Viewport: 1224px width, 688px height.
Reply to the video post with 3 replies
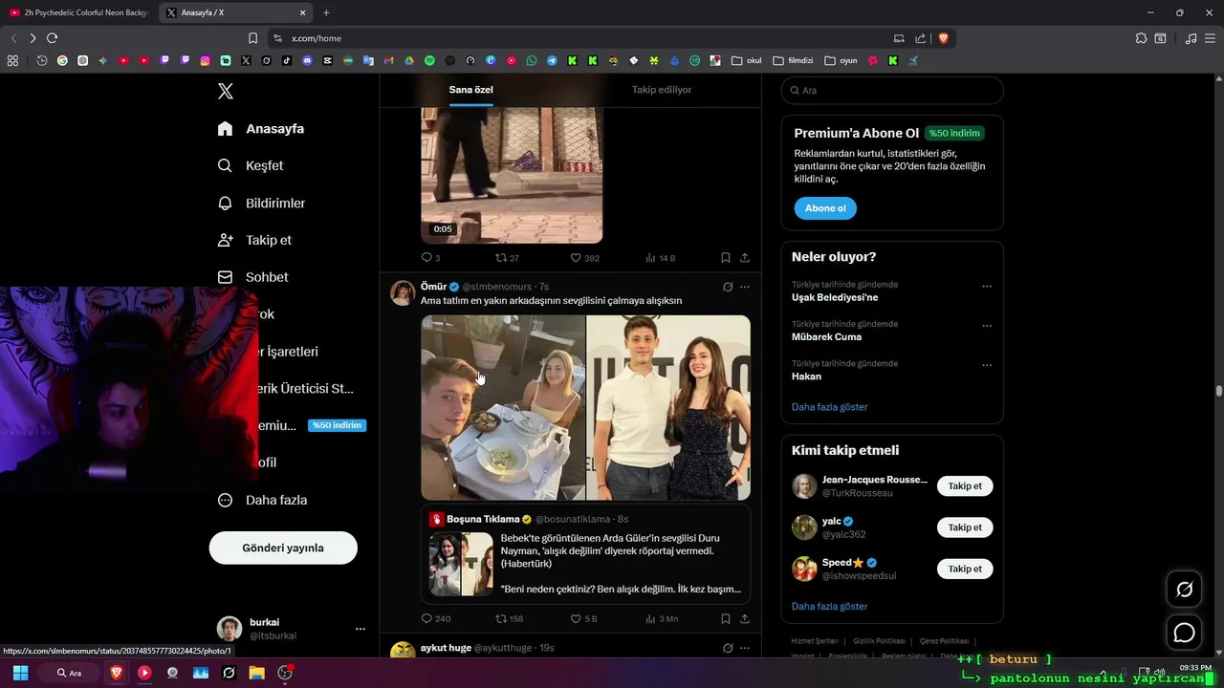430,258
